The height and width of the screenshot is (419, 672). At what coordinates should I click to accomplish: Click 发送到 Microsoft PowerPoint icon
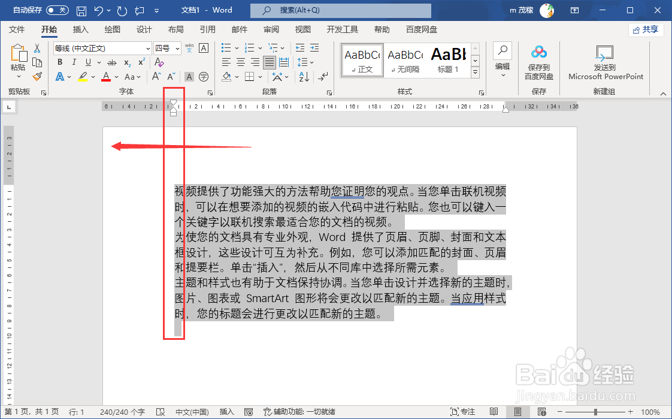pyautogui.click(x=605, y=62)
